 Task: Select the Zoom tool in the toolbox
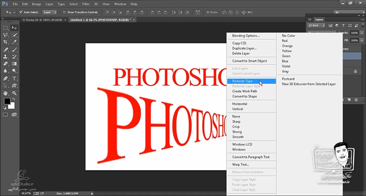pyautogui.click(x=14, y=93)
